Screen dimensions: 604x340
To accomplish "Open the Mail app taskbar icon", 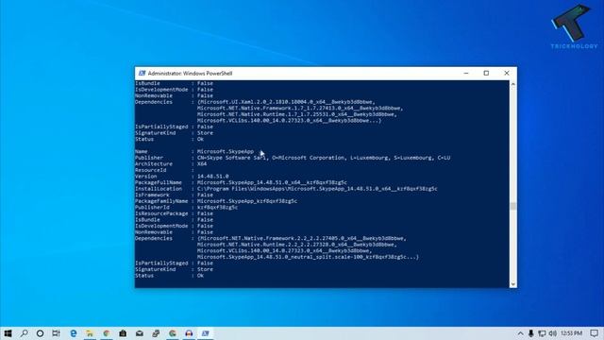I will 140,333.
